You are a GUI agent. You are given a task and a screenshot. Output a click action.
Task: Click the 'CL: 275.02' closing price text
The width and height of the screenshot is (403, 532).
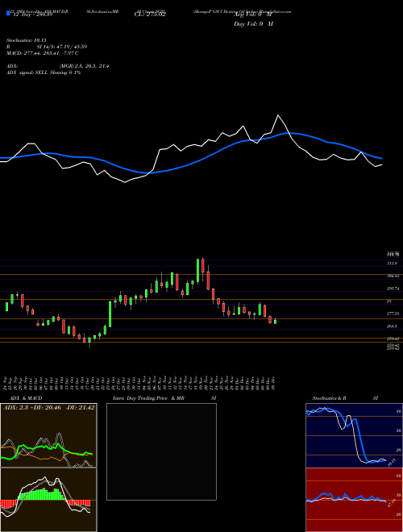tap(150, 15)
